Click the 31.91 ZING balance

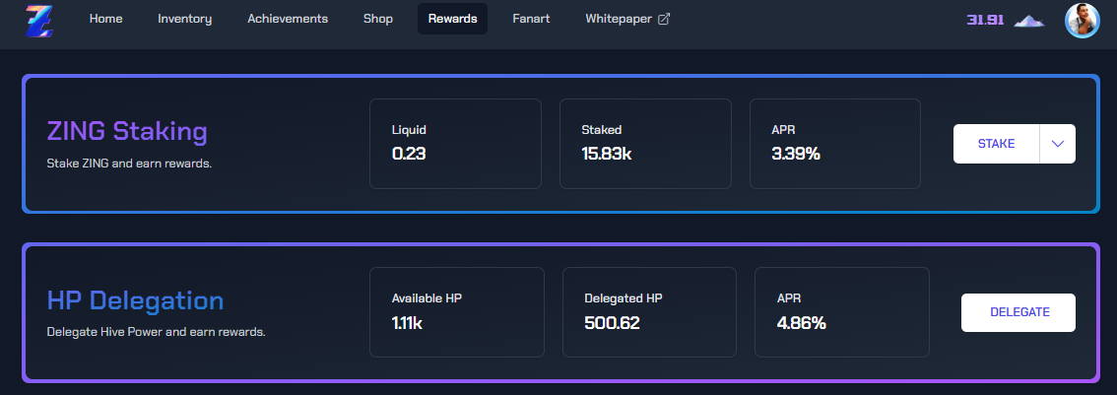(x=985, y=20)
